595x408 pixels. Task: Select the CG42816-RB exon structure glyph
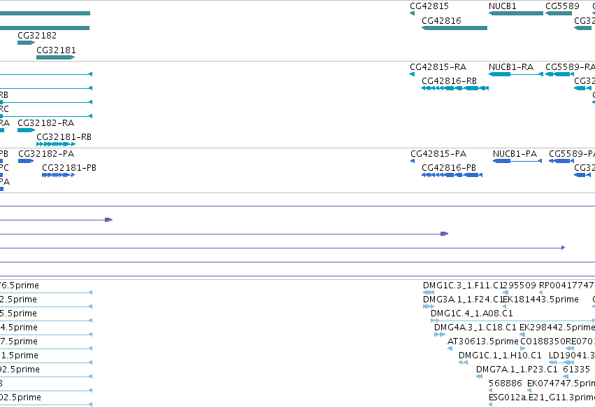tap(455, 88)
